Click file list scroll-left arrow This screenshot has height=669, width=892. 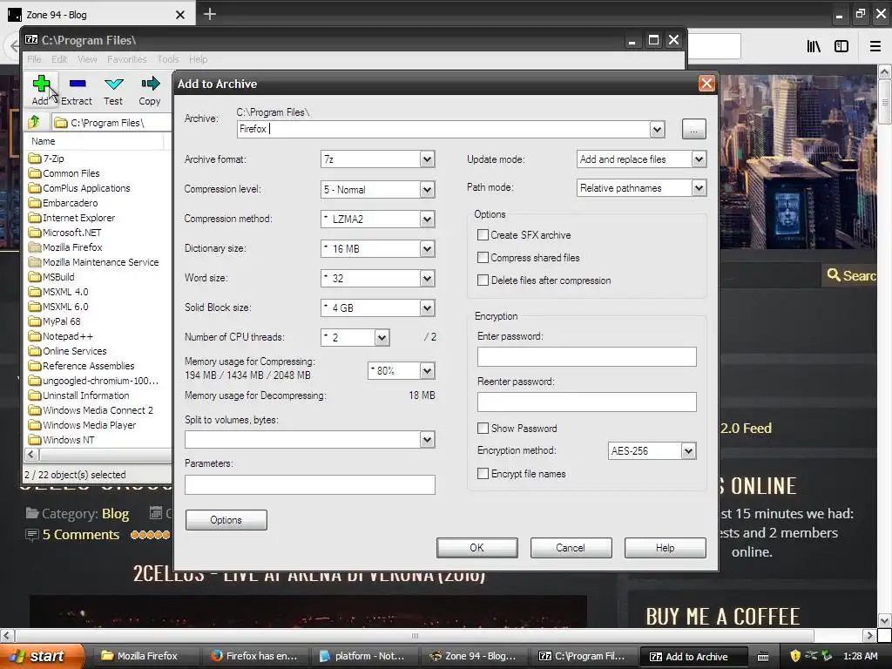coord(31,454)
